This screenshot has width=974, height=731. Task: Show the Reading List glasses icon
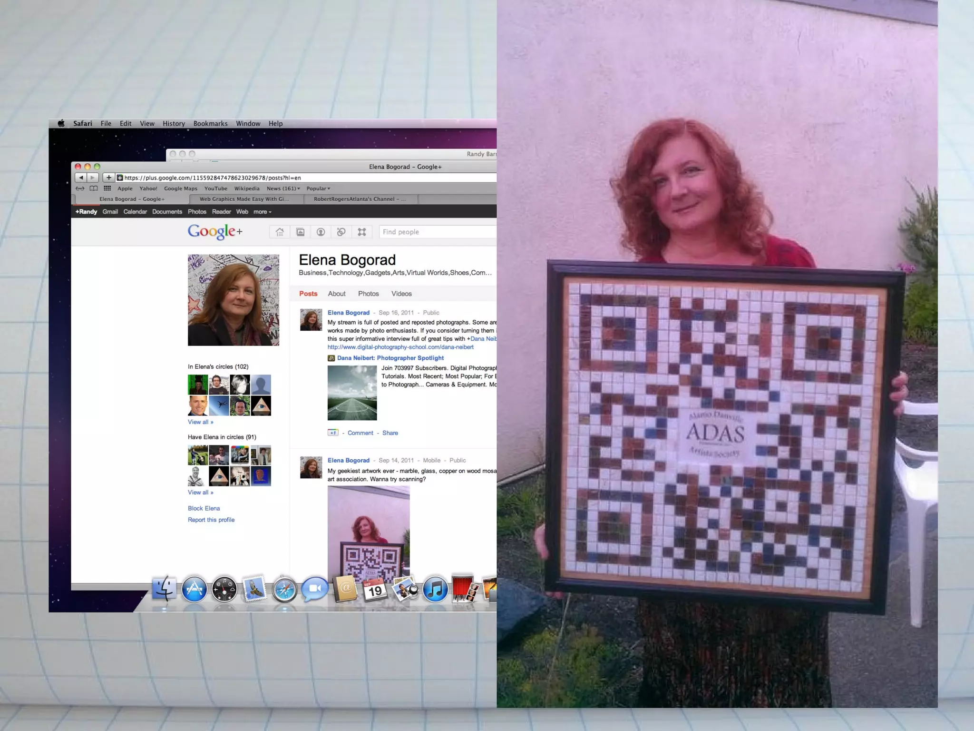click(x=80, y=188)
